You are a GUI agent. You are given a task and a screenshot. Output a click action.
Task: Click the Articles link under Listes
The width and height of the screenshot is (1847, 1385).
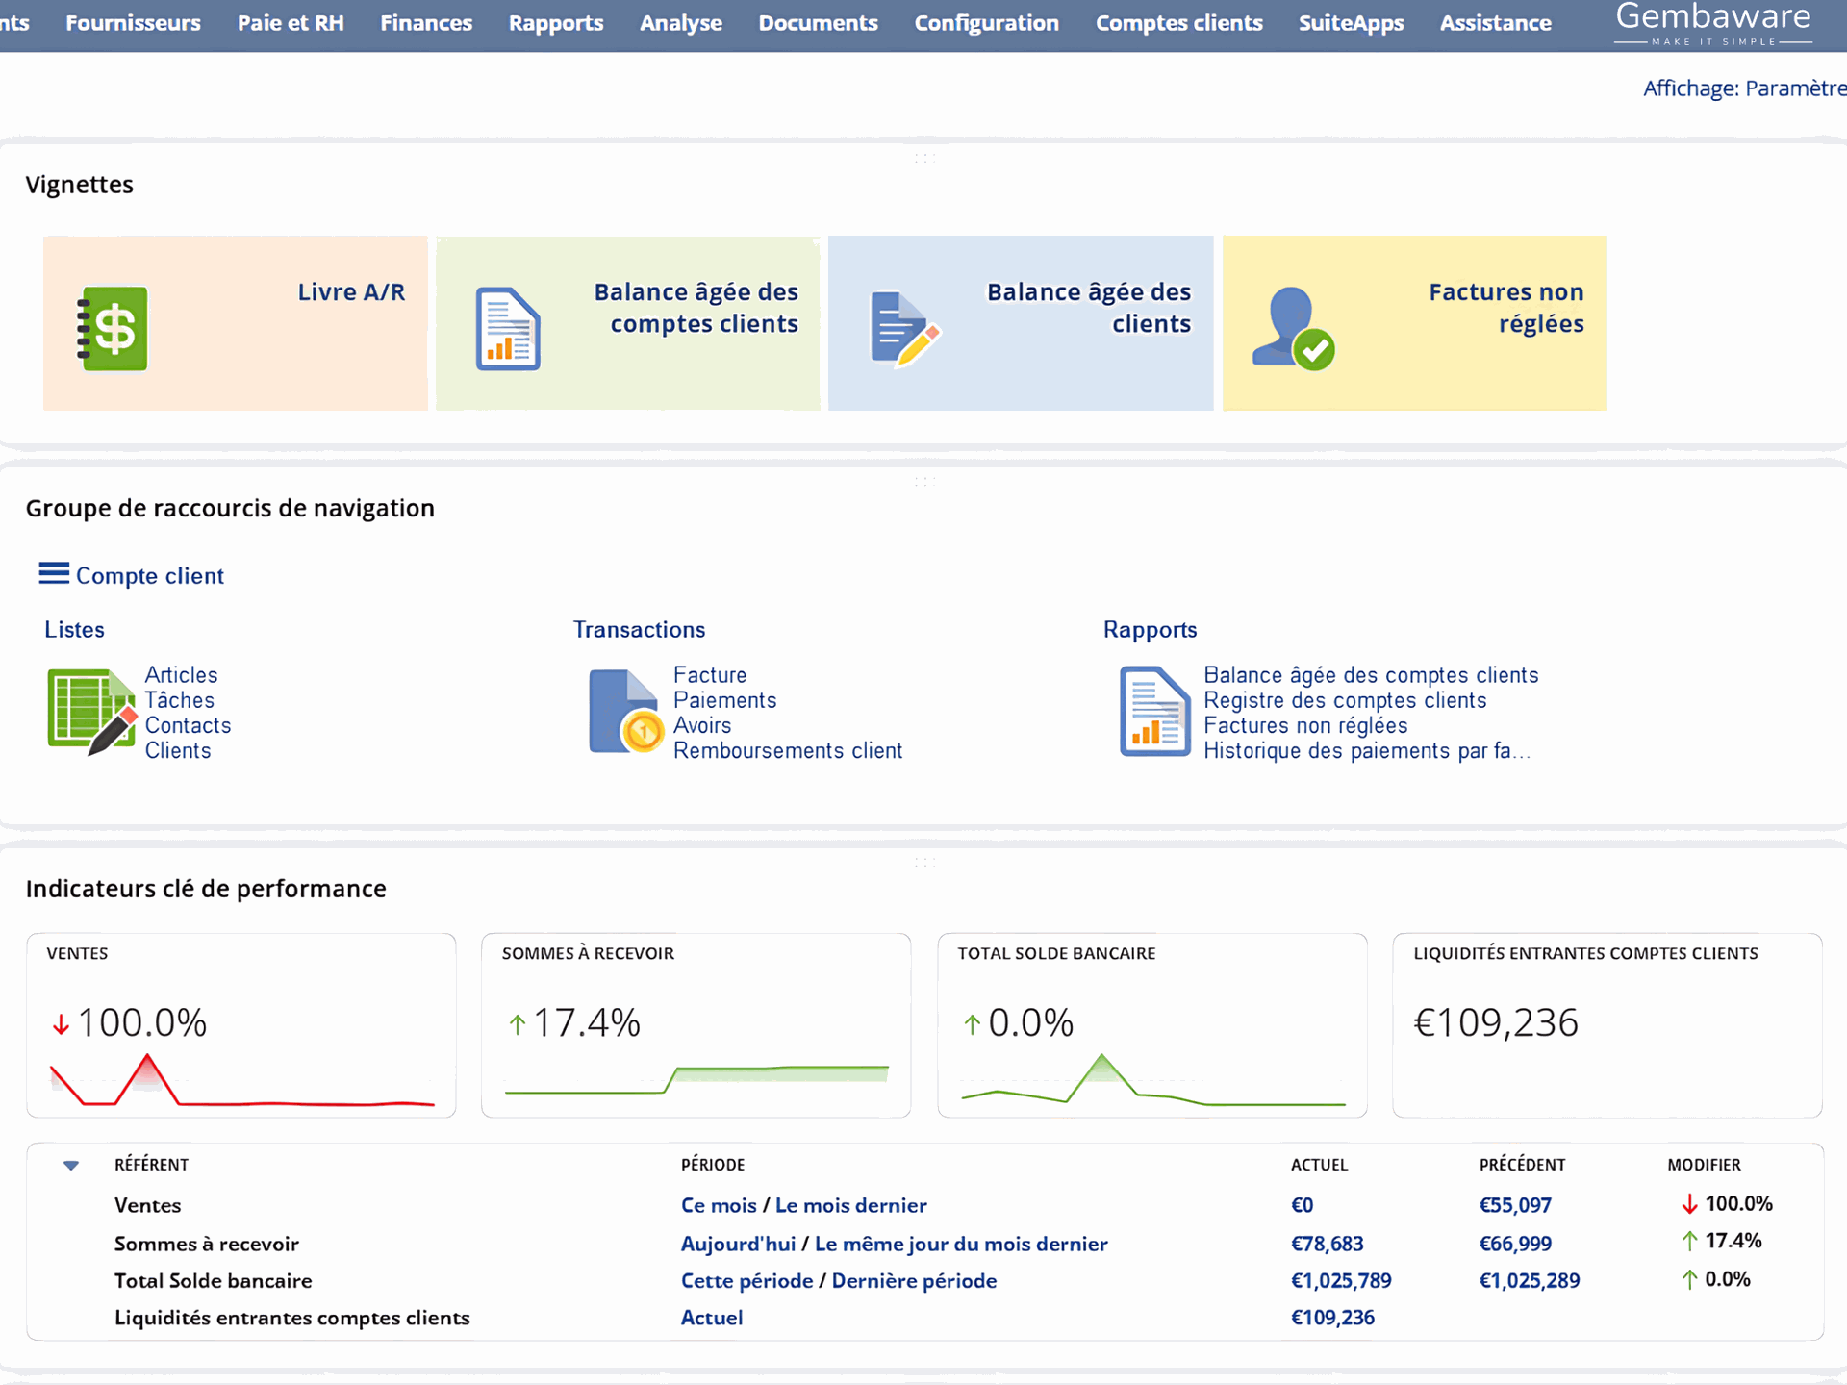pos(181,674)
